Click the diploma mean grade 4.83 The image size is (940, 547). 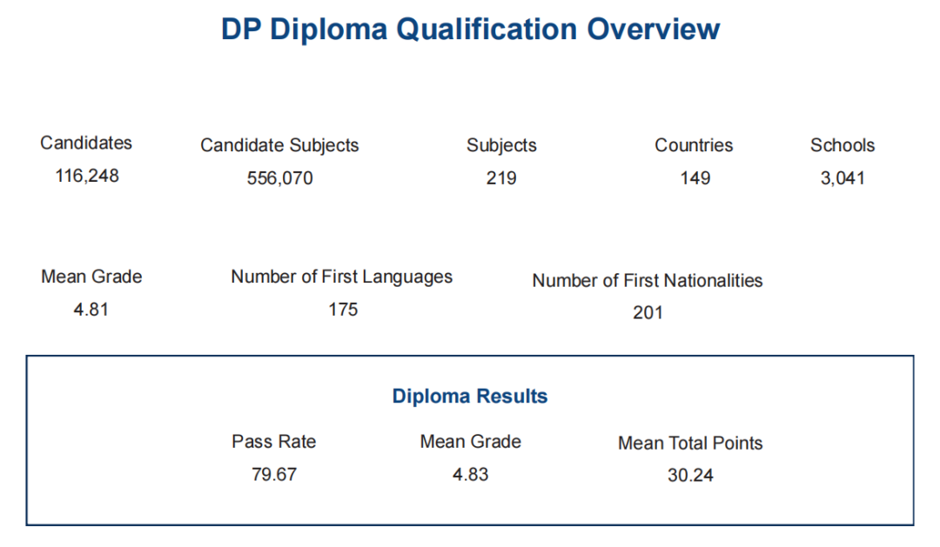(x=470, y=474)
